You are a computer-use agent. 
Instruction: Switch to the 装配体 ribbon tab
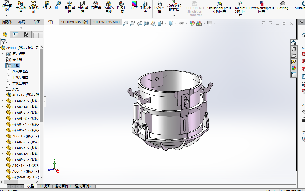7,22
